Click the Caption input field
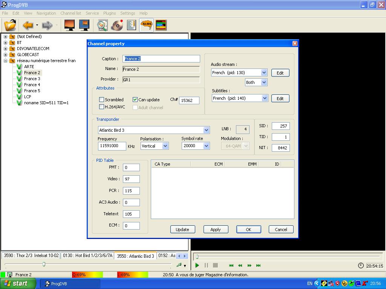 click(x=161, y=59)
